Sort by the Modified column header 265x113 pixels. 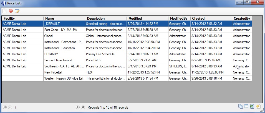tap(147, 18)
